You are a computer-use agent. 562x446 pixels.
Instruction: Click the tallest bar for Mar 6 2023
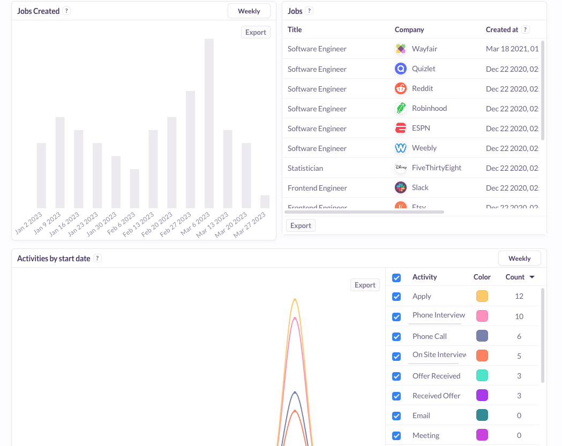pyautogui.click(x=209, y=123)
